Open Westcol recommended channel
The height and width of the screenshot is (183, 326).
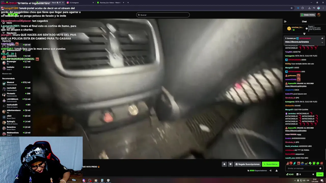point(16,83)
